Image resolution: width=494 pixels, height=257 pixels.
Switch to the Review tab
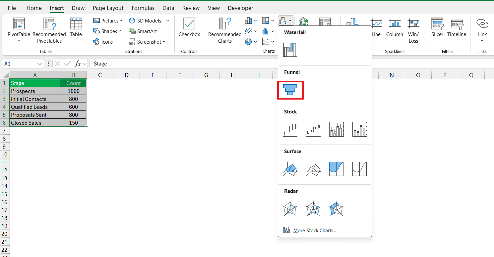tap(191, 8)
